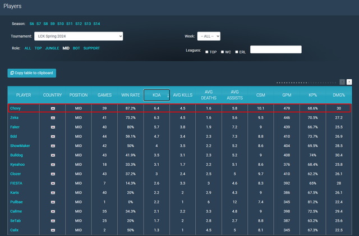Viewport: 359px width, 236px height.
Task: Open Callme's player page
Action: pyautogui.click(x=16, y=211)
